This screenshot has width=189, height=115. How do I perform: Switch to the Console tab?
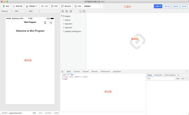77,71
